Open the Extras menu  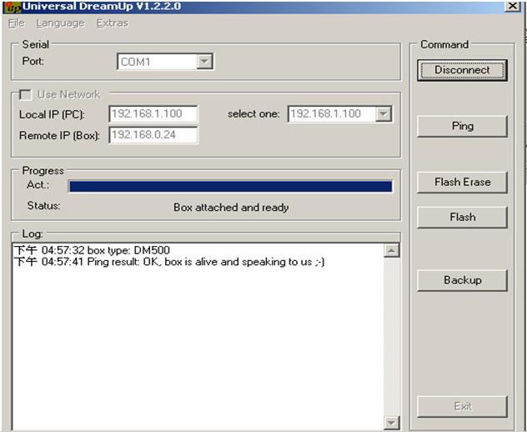tap(113, 23)
